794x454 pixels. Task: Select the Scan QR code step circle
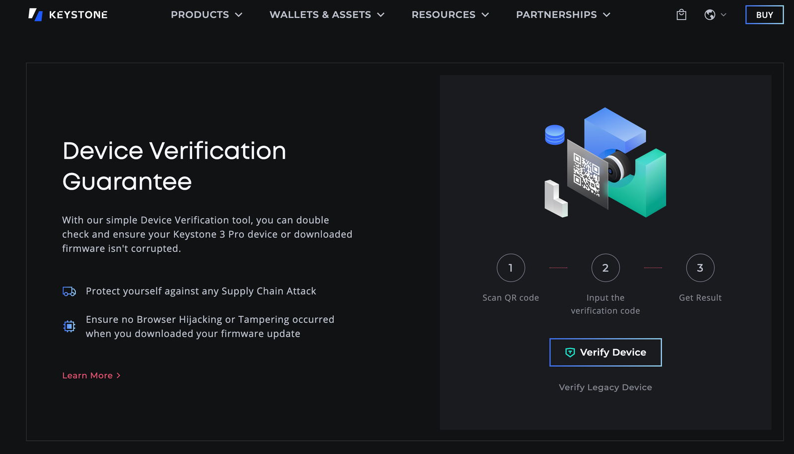(x=511, y=268)
